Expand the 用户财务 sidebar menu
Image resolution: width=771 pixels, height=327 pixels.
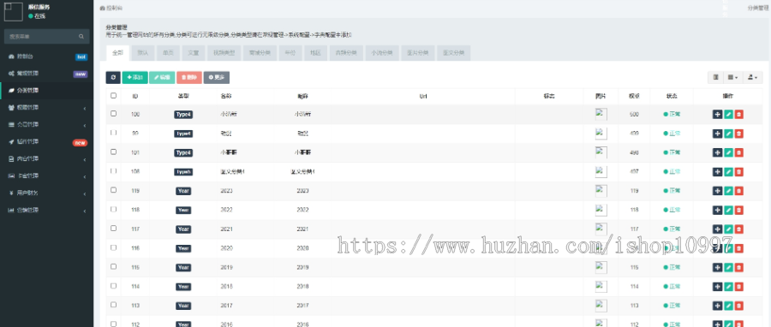[x=47, y=193]
